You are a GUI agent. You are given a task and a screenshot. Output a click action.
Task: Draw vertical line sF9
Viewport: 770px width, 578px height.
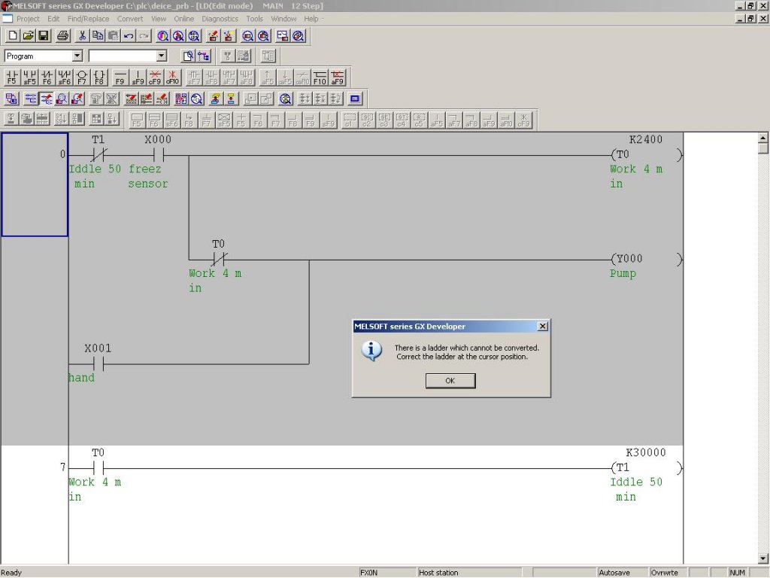coord(138,78)
